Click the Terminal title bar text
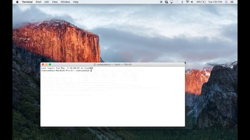The width and height of the screenshot is (250, 140). pyautogui.click(x=114, y=65)
